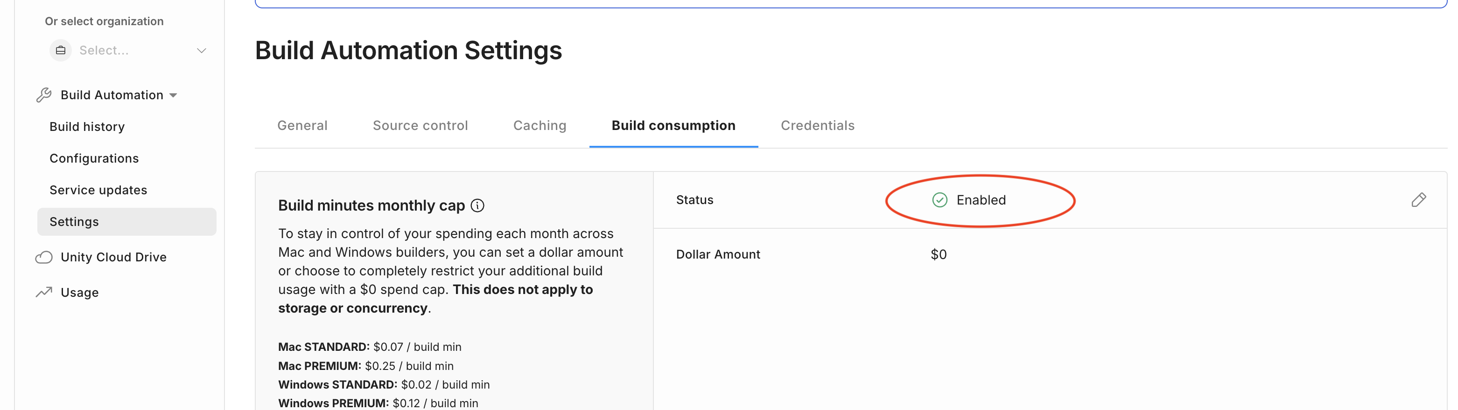Open the Credentials tab
The width and height of the screenshot is (1458, 410).
(x=817, y=125)
